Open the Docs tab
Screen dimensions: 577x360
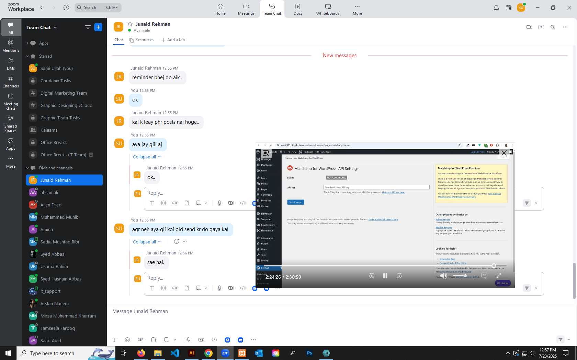[x=298, y=9]
